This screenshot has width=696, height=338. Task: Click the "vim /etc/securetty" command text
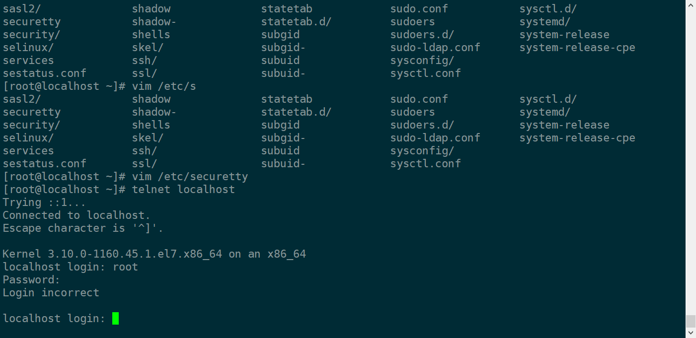[190, 177]
